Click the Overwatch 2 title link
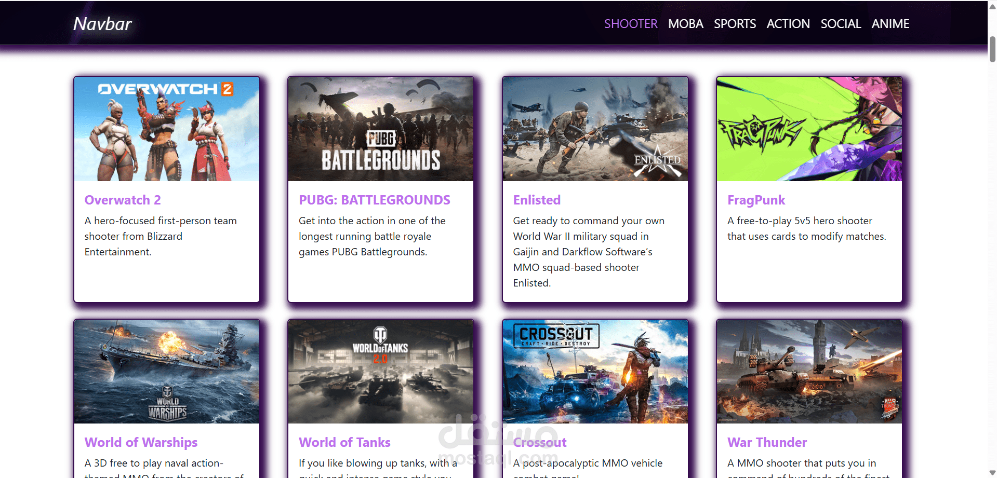Image resolution: width=997 pixels, height=478 pixels. click(x=123, y=200)
